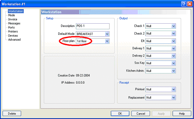This screenshot has height=119, width=194.
Task: Click the Cancel button
Action: tap(141, 113)
